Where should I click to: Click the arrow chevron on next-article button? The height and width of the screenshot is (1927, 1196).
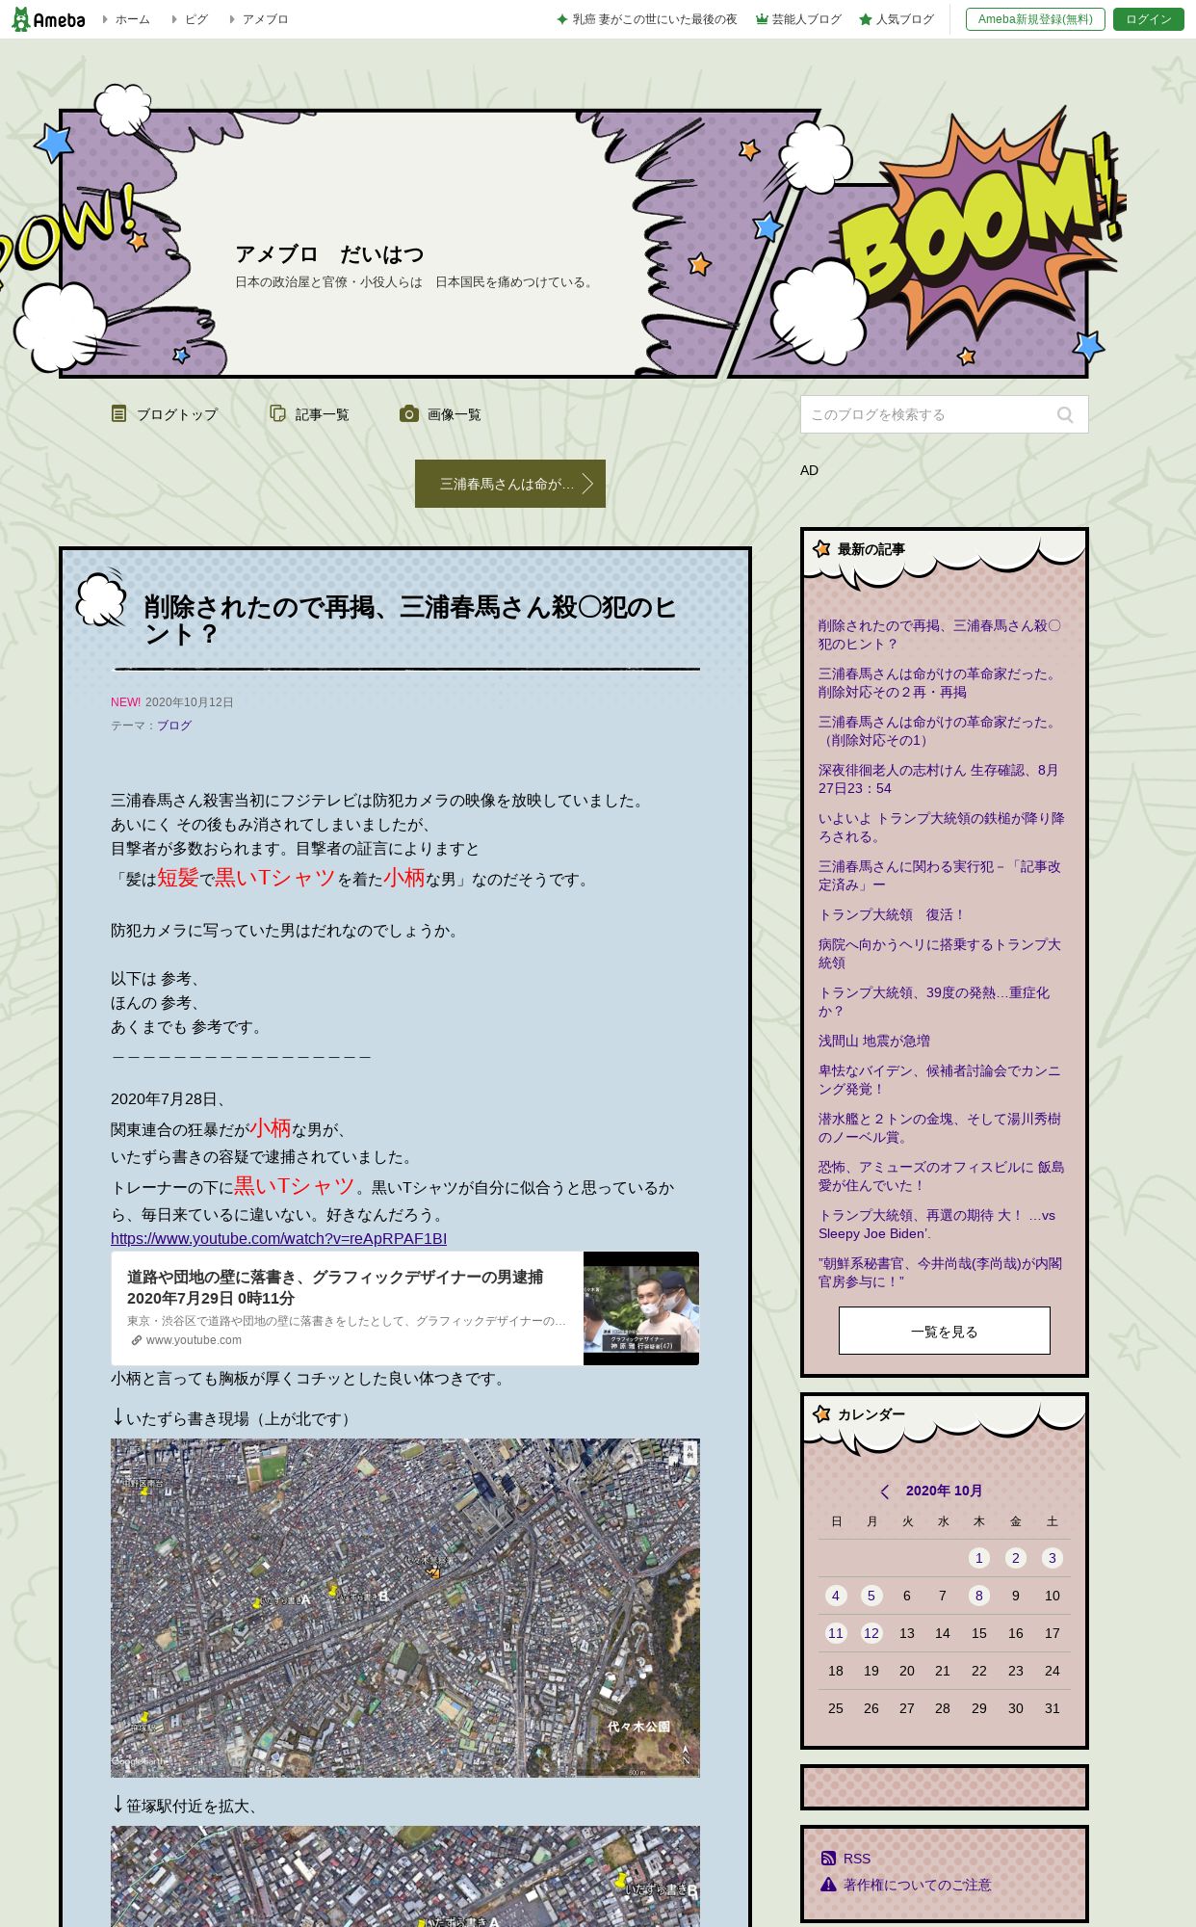[x=587, y=484]
